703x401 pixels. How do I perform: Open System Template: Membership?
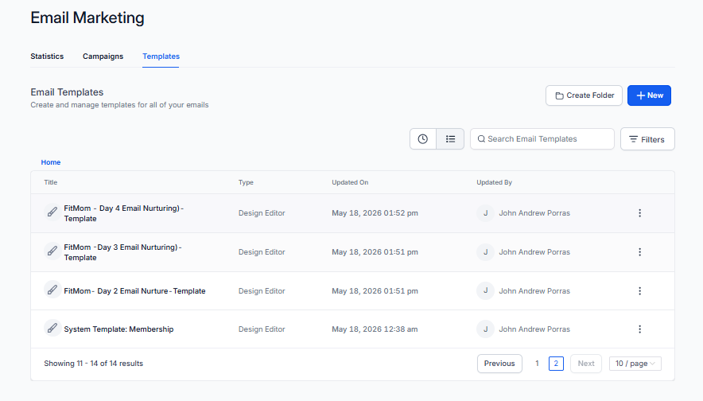click(x=118, y=329)
